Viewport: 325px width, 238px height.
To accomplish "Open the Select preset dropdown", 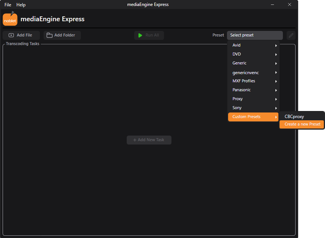I will (x=255, y=35).
